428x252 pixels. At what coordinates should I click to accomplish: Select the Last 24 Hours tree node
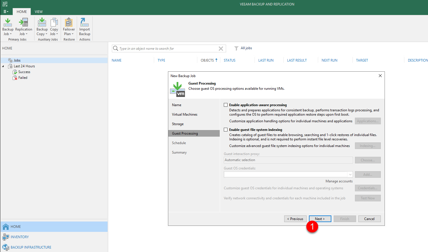tap(24, 66)
